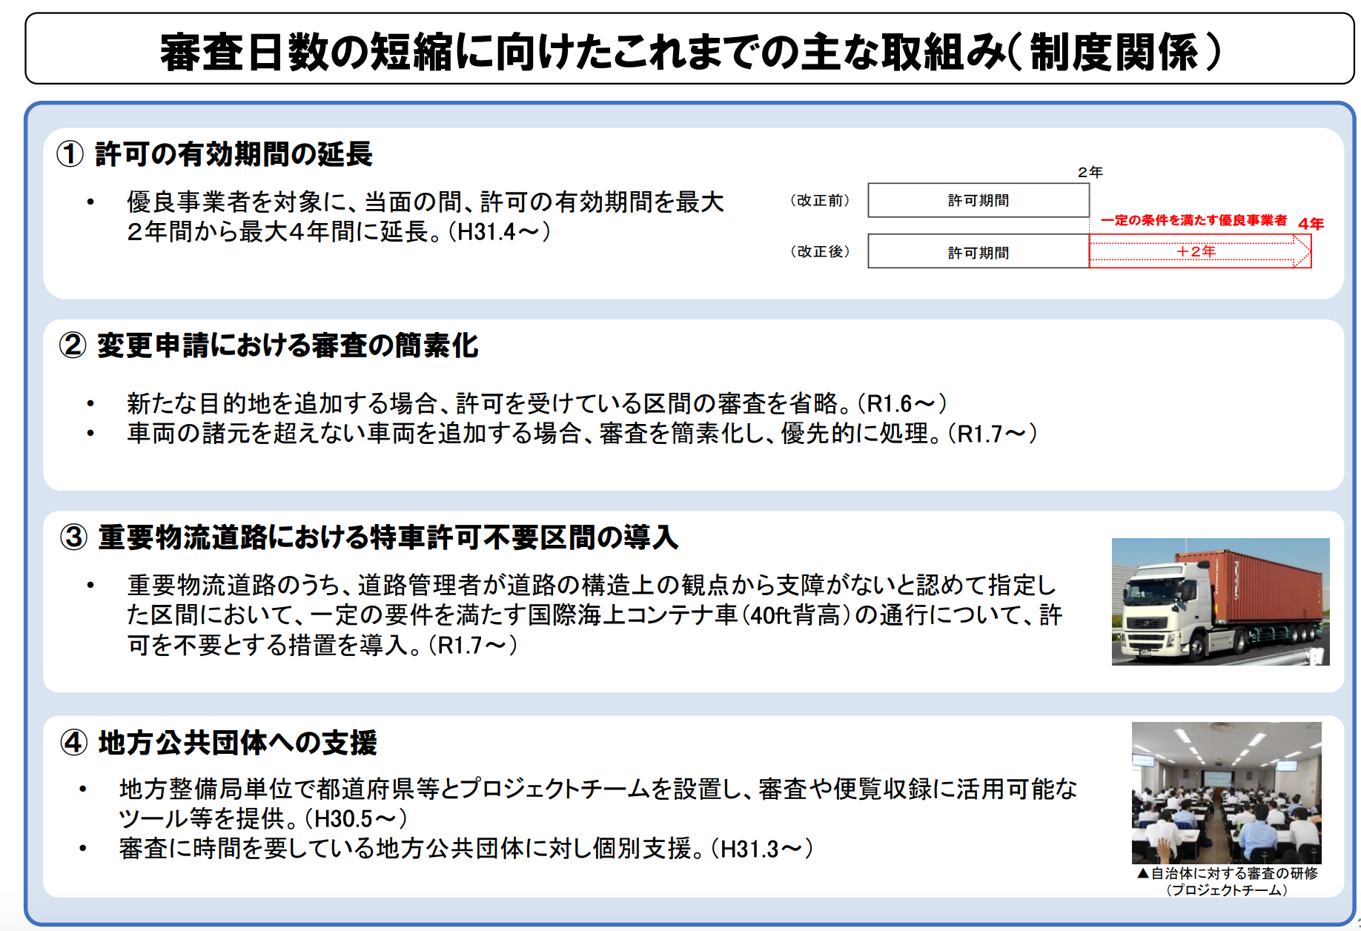Screen dimensions: 1361x931
Task: Select heading ③ 重要物流道路における特車許可不要区間の導入
Action: [368, 537]
